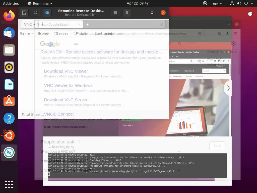This screenshot has height=193, width=257.
Task: Open the blue info icon in Remmina header
Action: point(47,13)
